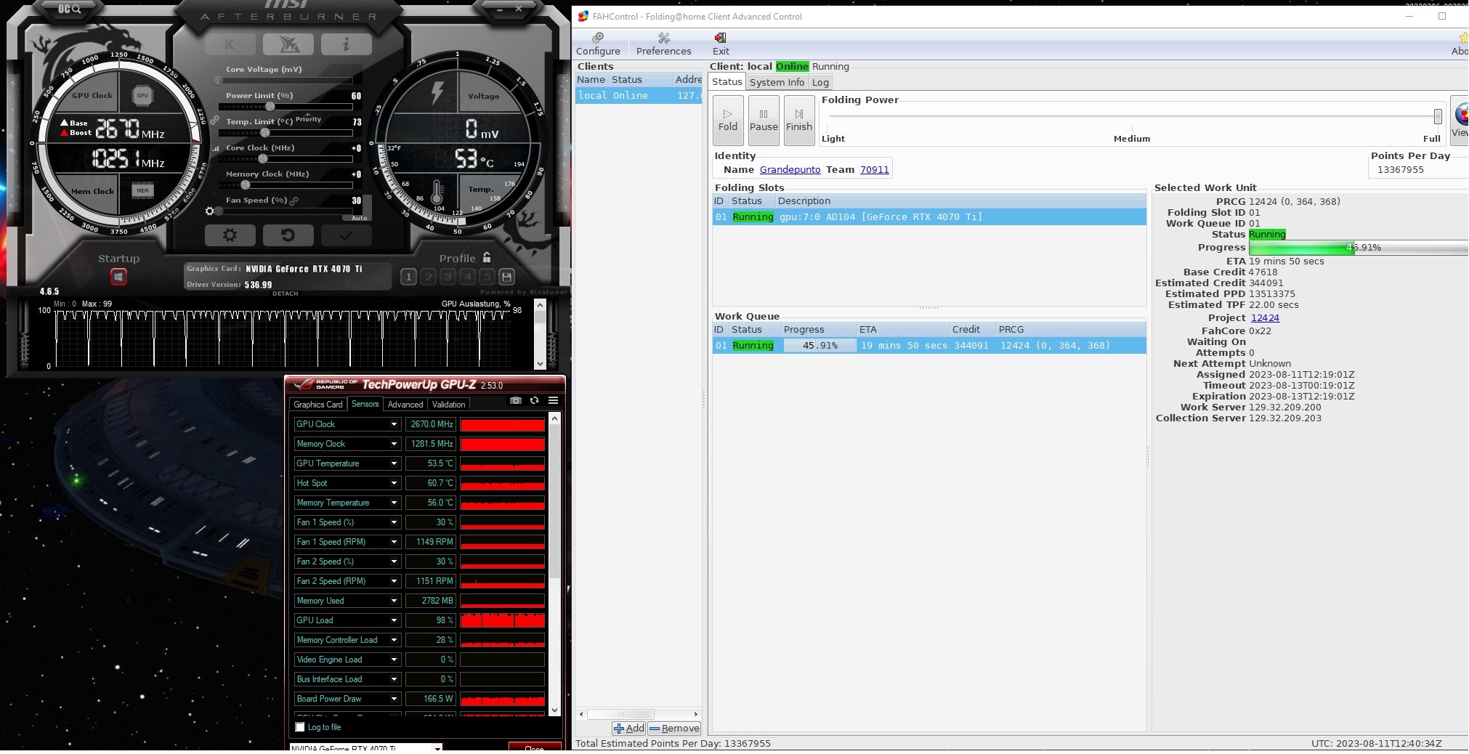
Task: Add a new client with the Add button
Action: click(629, 728)
